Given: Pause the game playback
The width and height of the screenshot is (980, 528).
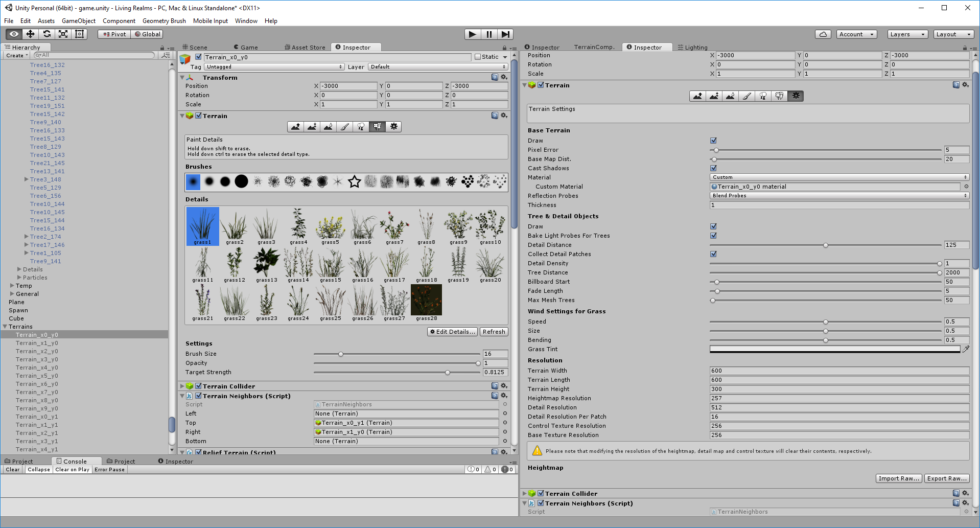Looking at the screenshot, I should [x=489, y=34].
